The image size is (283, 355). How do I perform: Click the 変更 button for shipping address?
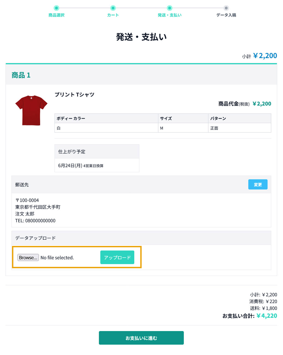[258, 184]
